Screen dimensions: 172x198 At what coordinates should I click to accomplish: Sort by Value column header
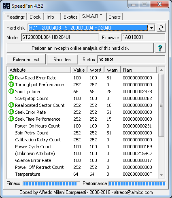tap(79, 70)
